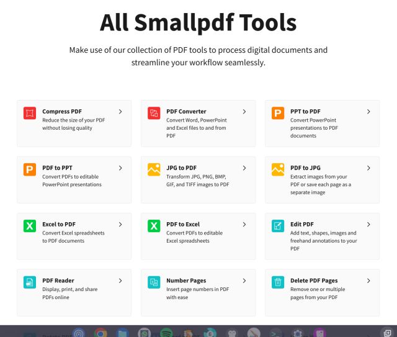
Task: Click text "Convert Word, PowerPoint and Excel files"
Action: coord(197,124)
